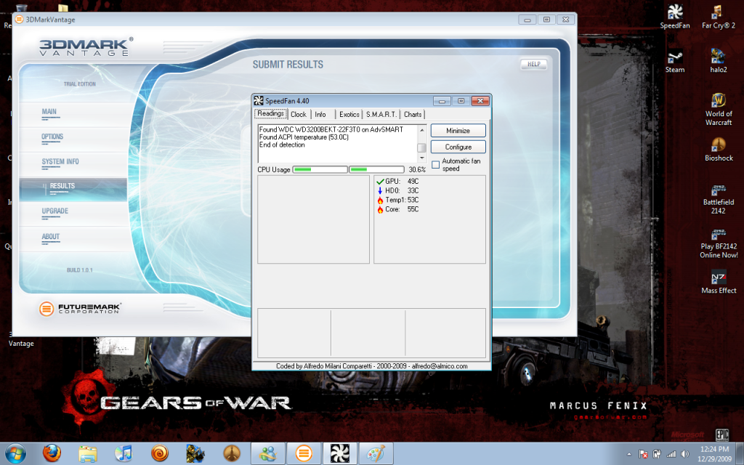Screen dimensions: 744x465
Task: Open the S.M.A.R.T. tab in SpeedFan
Action: tap(381, 114)
